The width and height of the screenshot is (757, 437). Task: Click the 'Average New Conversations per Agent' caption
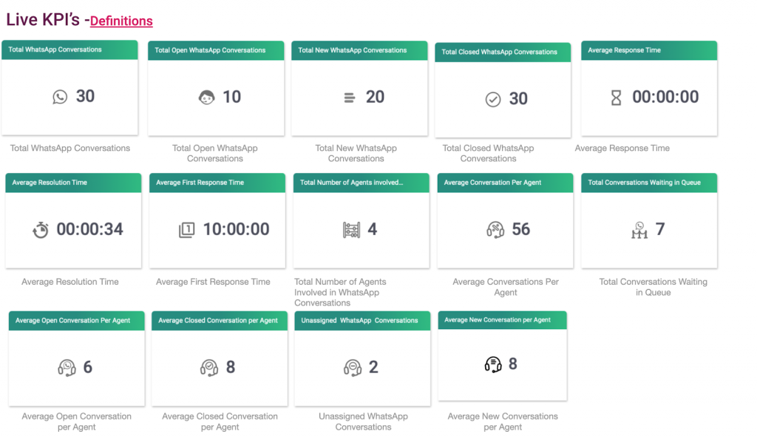[503, 421]
